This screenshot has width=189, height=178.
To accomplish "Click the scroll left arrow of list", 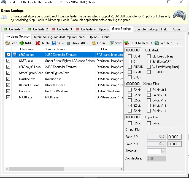I will [x=7, y=169].
